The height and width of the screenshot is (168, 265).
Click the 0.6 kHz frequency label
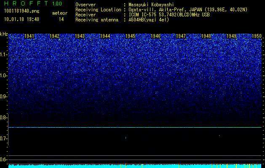tap(3, 160)
